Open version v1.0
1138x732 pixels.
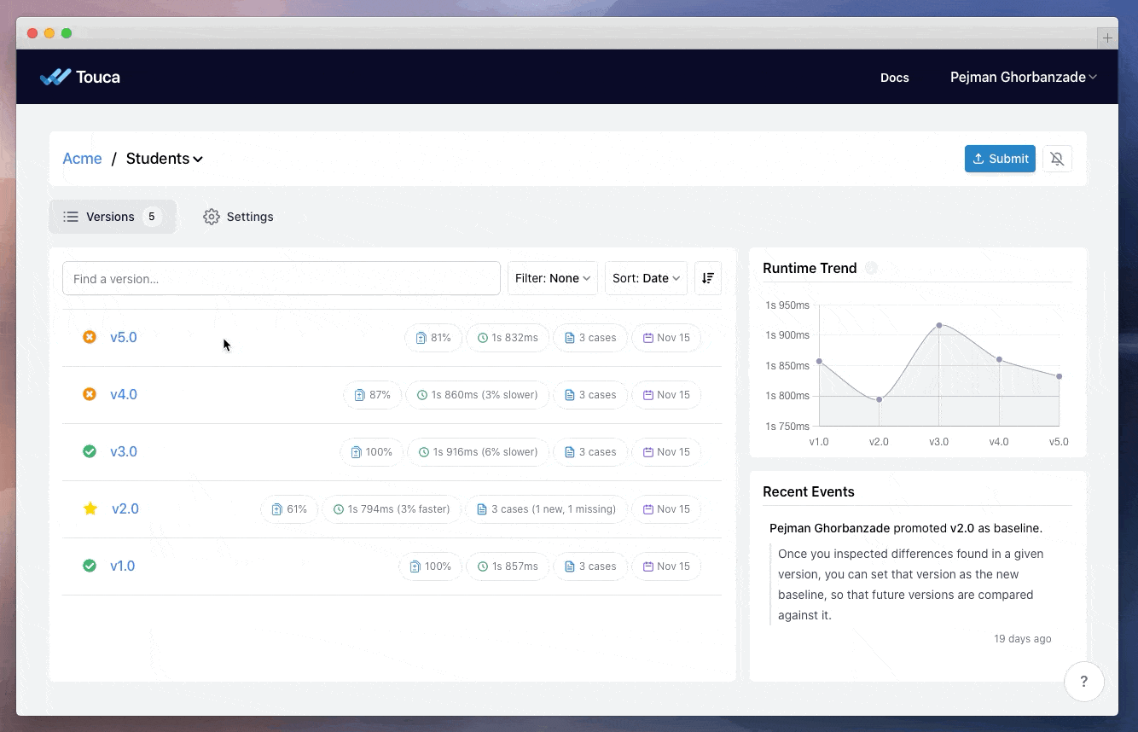click(123, 566)
